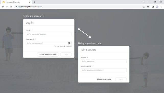The height and width of the screenshot is (93, 164).
Task: Click the Join session heading text
Action: click(88, 50)
